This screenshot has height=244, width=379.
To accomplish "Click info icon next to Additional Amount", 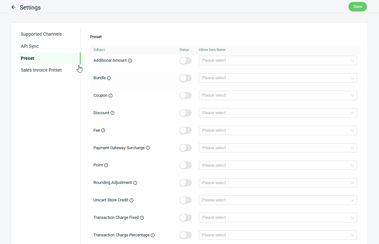I will coord(130,60).
